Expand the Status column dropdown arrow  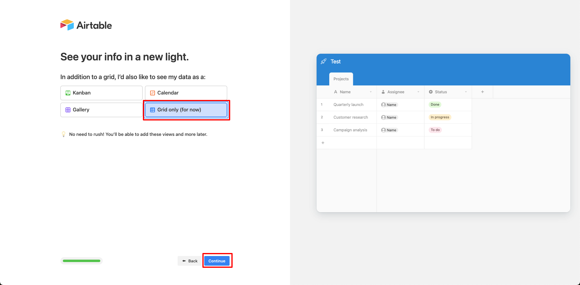pos(466,92)
